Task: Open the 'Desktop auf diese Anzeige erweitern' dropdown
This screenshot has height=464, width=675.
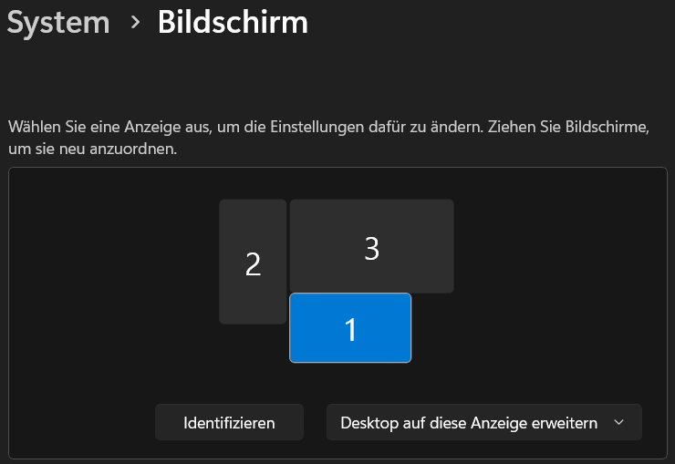Action: pyautogui.click(x=483, y=423)
